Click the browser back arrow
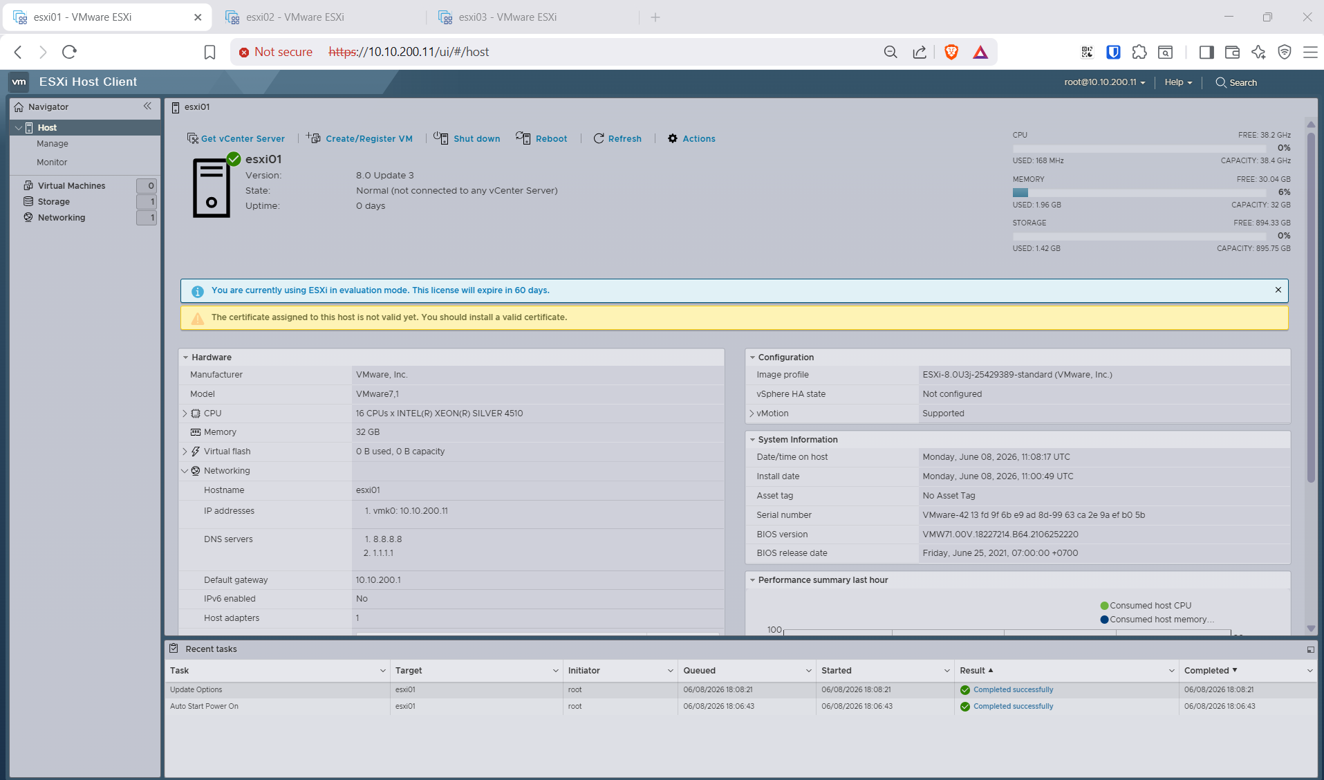 pyautogui.click(x=19, y=52)
